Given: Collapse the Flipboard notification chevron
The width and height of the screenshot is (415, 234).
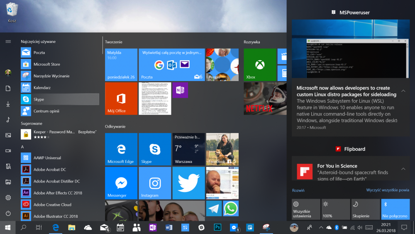Looking at the screenshot, I should (x=403, y=169).
